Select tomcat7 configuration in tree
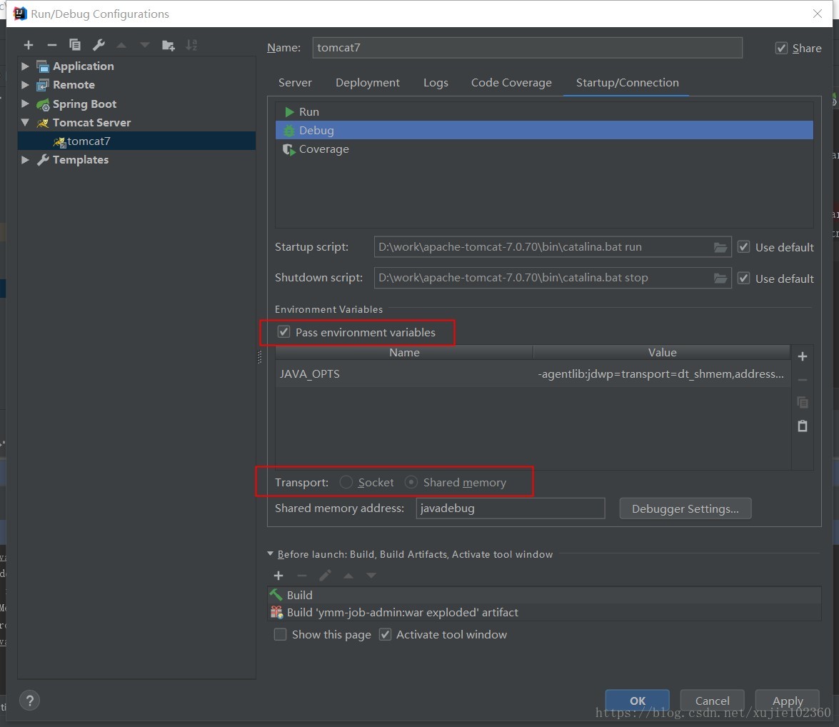The image size is (839, 727). (x=137, y=141)
